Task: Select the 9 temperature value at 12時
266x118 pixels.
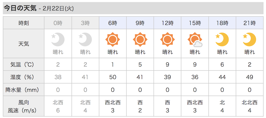Action: pos(167,64)
